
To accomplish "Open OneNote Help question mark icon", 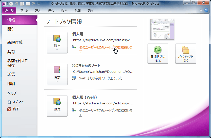I will coord(206,10).
